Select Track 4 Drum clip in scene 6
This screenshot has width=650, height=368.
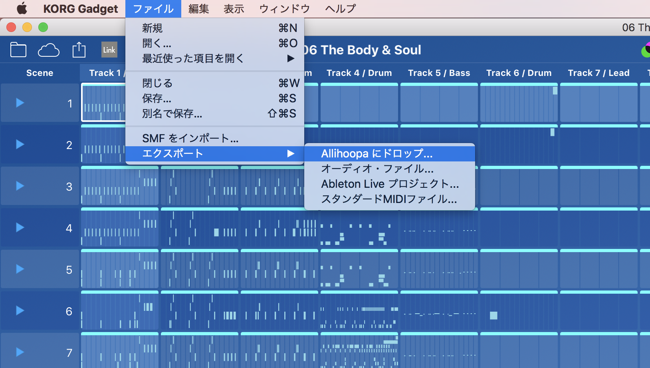[359, 310]
